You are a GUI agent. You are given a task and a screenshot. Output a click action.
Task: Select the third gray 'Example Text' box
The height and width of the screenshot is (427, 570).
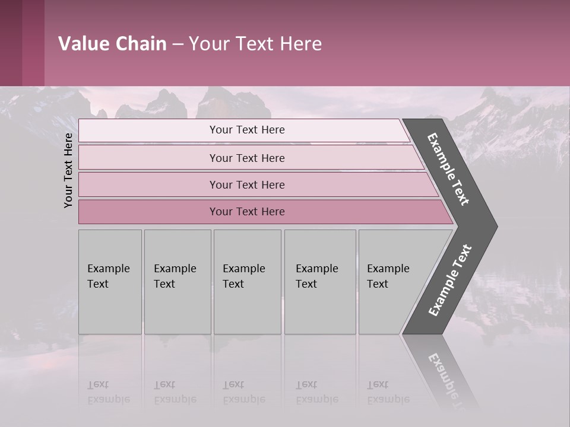pos(248,282)
